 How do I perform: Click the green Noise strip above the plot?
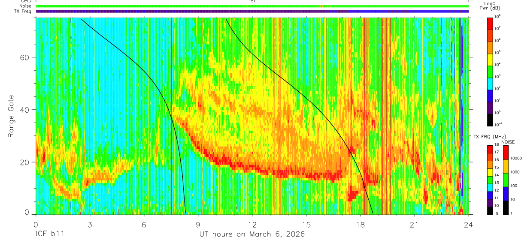252,6
